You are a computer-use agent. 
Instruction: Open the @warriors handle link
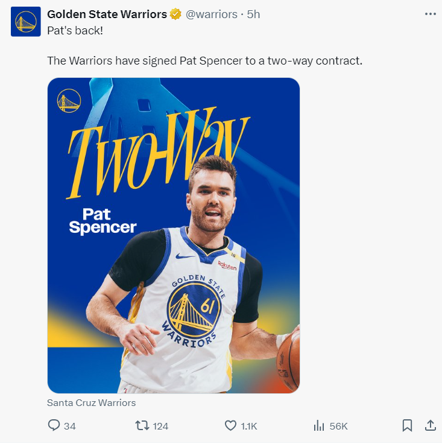tap(212, 14)
